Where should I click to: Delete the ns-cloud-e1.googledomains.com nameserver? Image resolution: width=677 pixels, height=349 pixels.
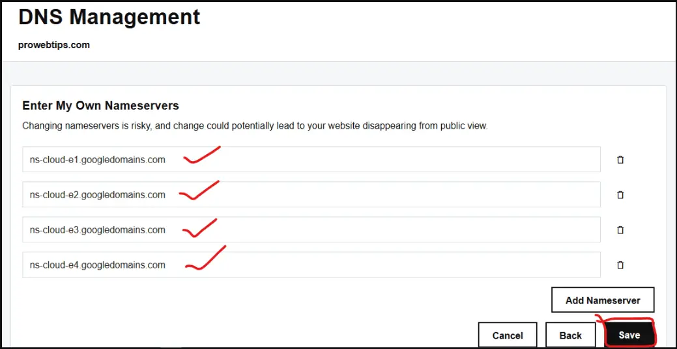[620, 160]
